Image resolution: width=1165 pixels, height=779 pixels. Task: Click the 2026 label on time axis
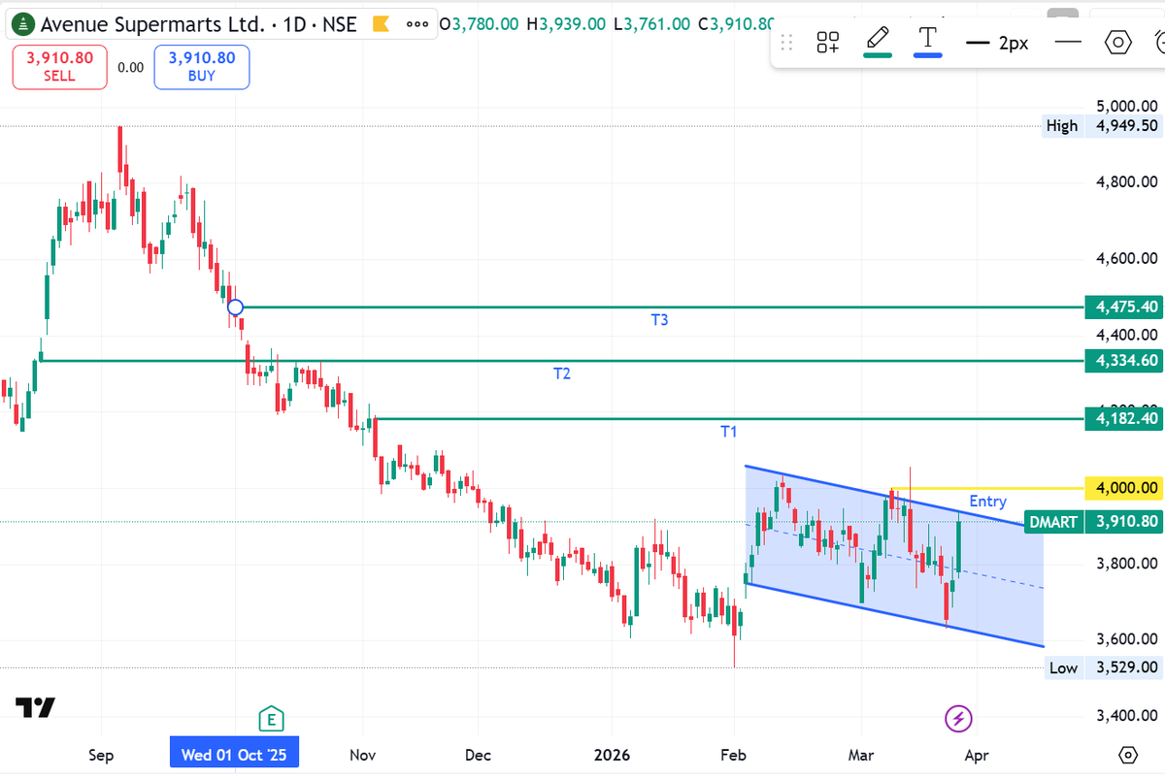pos(613,755)
